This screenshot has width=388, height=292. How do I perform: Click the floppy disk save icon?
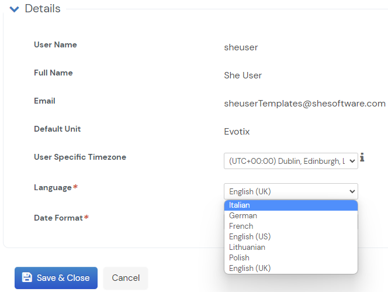click(26, 277)
